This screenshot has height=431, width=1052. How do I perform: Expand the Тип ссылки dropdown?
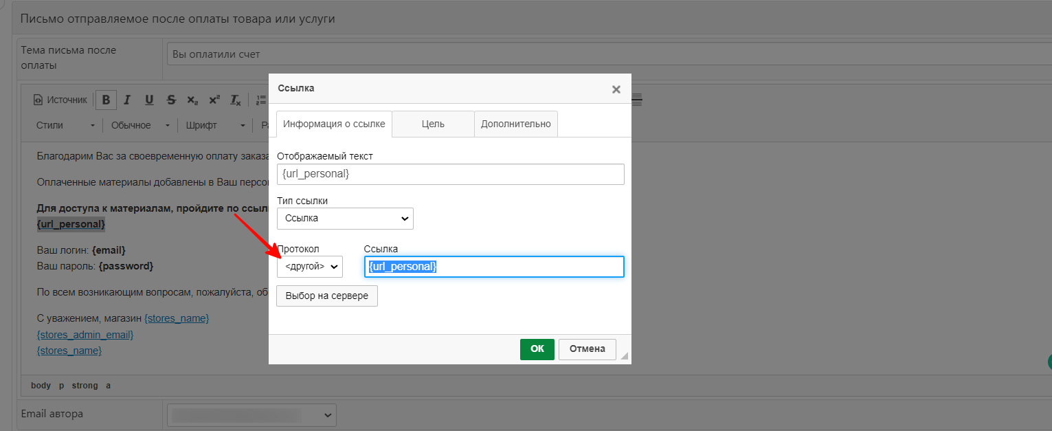coord(345,219)
